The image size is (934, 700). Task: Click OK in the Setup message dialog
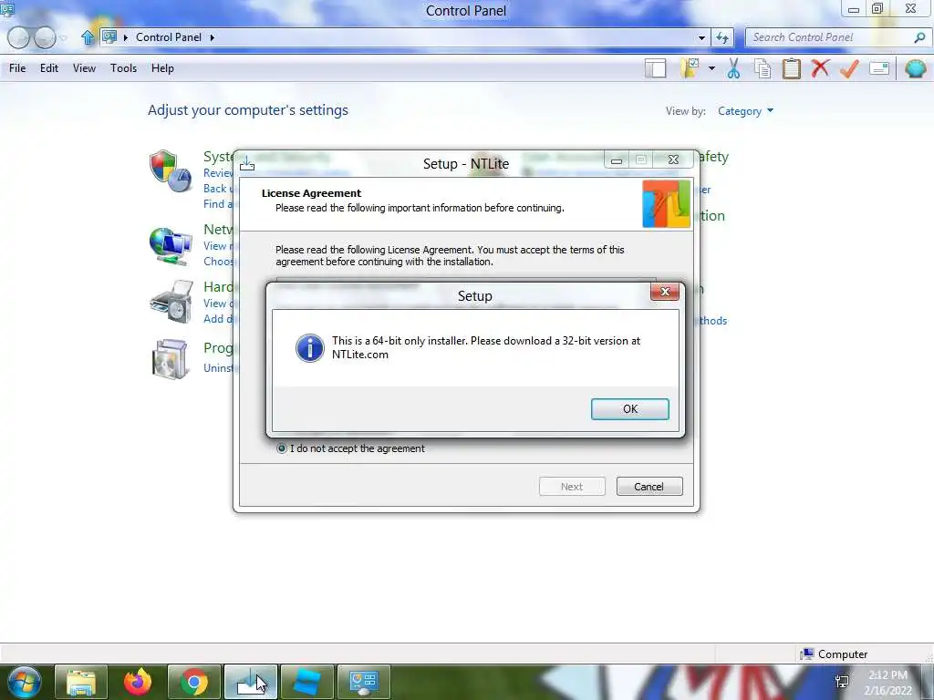tap(629, 409)
